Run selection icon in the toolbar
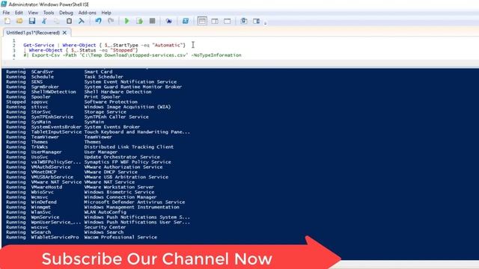 (140, 21)
